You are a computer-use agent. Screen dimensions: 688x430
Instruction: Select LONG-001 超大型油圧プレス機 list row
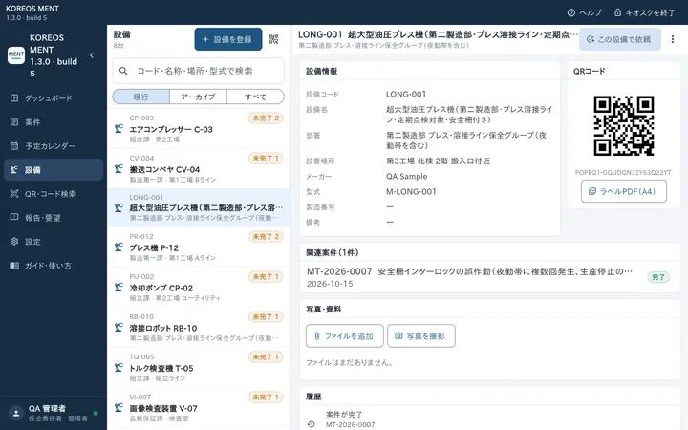pos(199,208)
